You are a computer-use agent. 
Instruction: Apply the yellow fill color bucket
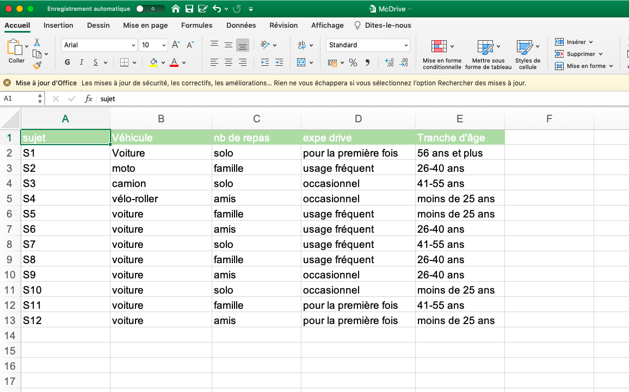(x=153, y=63)
